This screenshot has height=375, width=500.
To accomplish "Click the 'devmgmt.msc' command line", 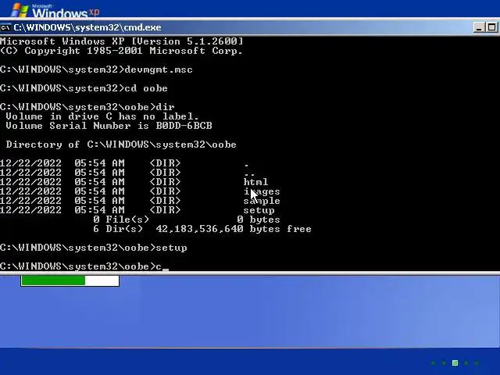I will click(96, 70).
